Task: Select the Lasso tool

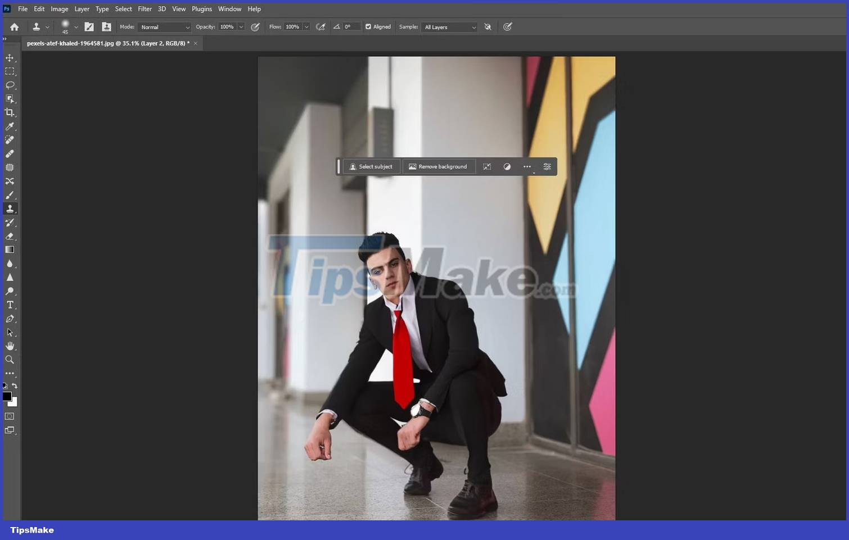Action: (x=10, y=85)
